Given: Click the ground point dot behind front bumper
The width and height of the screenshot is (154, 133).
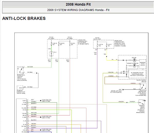Looking at the screenshot, I should tap(123, 89).
